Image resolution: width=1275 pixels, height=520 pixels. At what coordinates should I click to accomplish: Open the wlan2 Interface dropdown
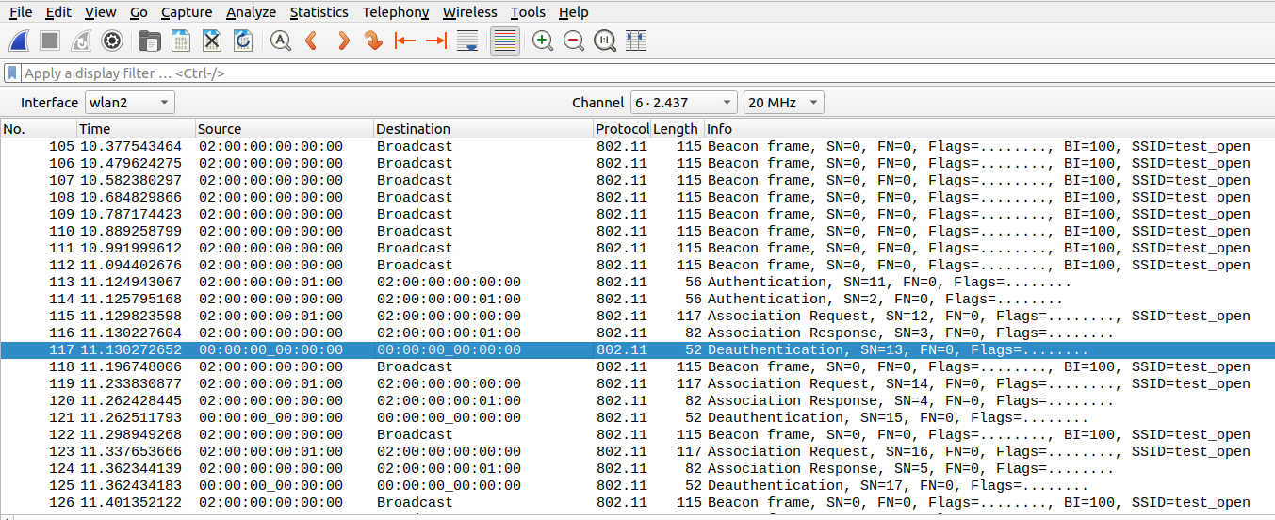coord(130,103)
